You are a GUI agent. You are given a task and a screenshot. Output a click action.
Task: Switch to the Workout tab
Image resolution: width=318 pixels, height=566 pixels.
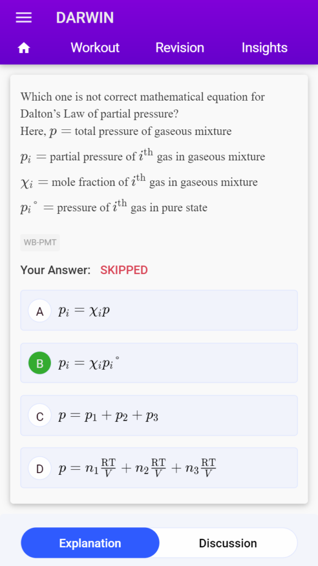[95, 48]
